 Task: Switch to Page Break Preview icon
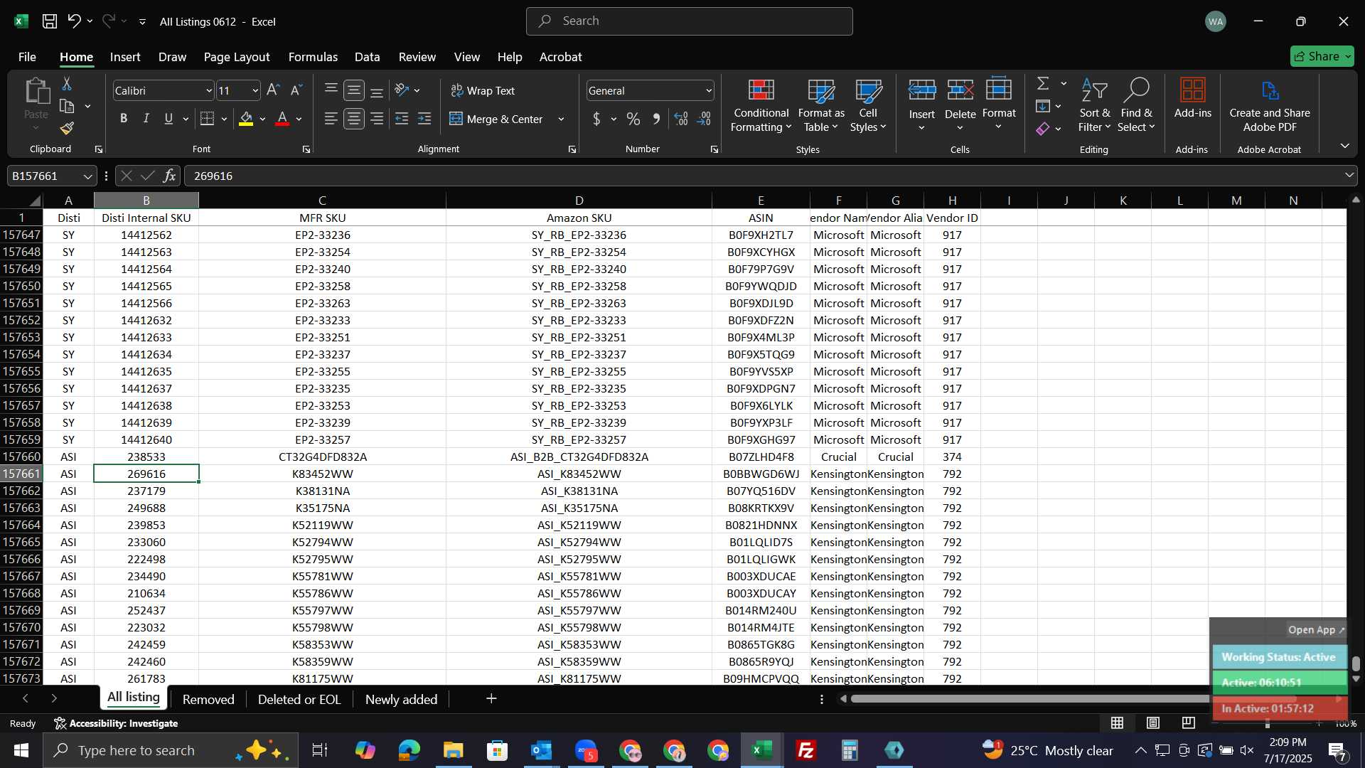pos(1189,723)
